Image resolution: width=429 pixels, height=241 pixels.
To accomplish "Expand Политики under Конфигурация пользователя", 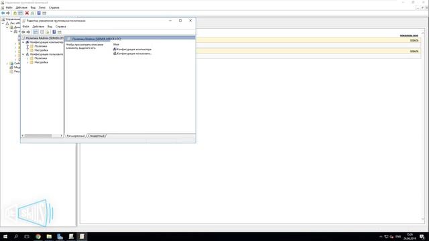I will (x=27, y=58).
